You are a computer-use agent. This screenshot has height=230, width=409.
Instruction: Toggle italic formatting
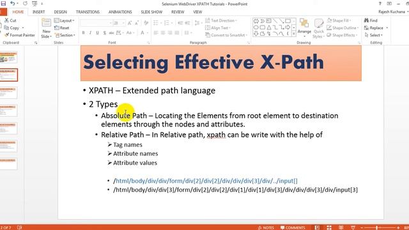click(90, 33)
